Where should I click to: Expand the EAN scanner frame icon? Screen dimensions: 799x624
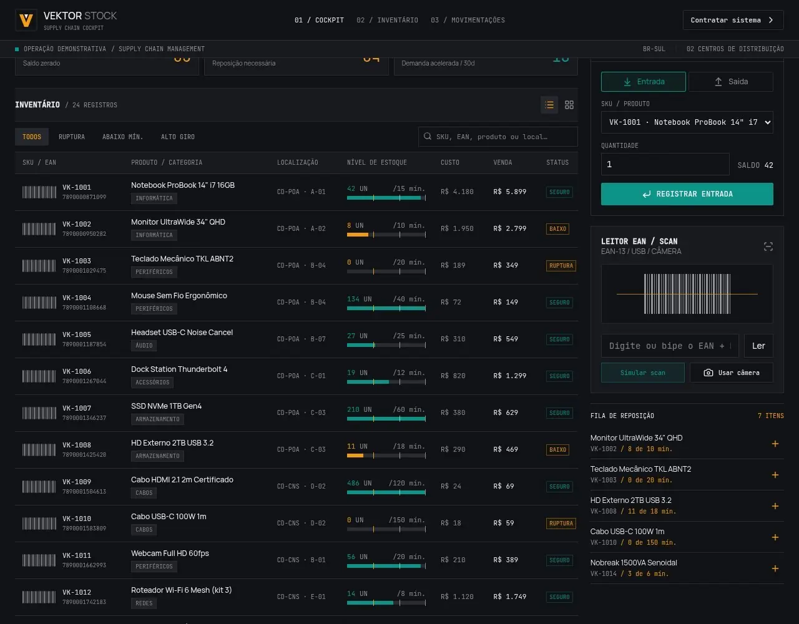(x=768, y=246)
